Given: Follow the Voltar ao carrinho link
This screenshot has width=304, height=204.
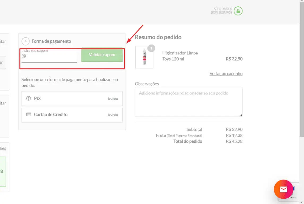Looking at the screenshot, I should click(x=226, y=74).
